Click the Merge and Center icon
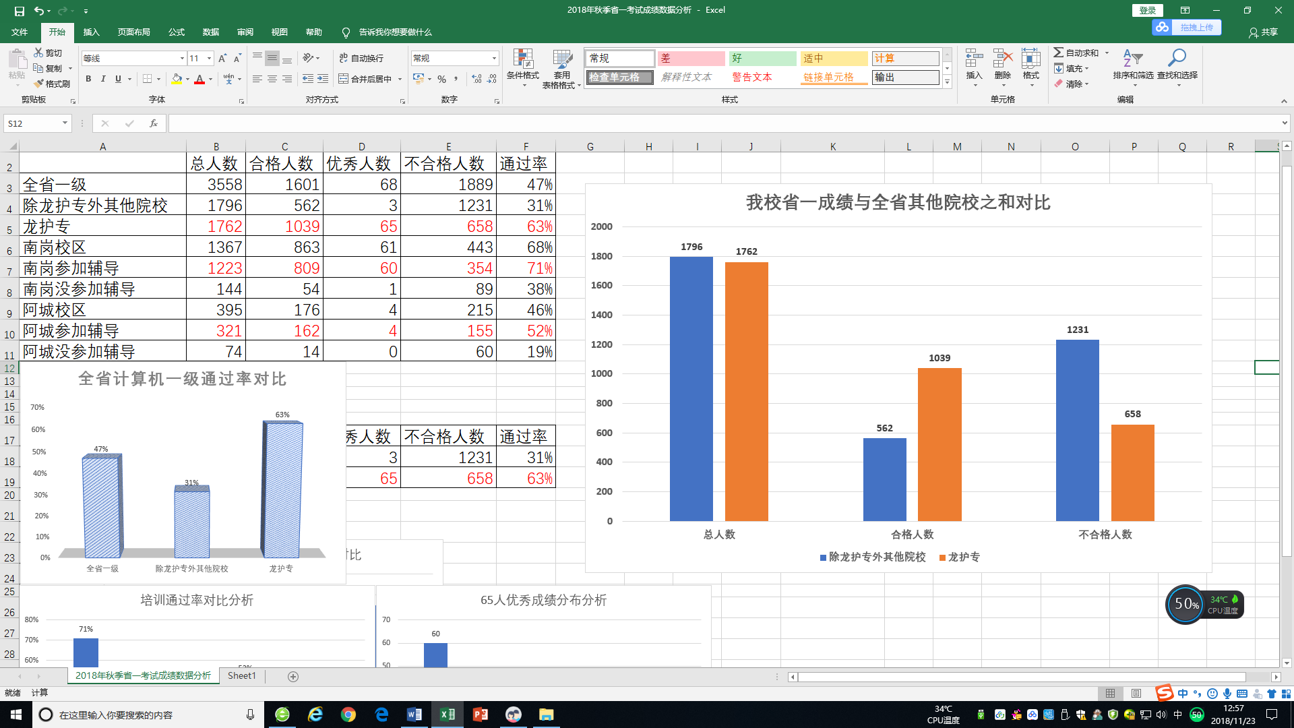Screen dimensions: 1294x728 point(344,79)
